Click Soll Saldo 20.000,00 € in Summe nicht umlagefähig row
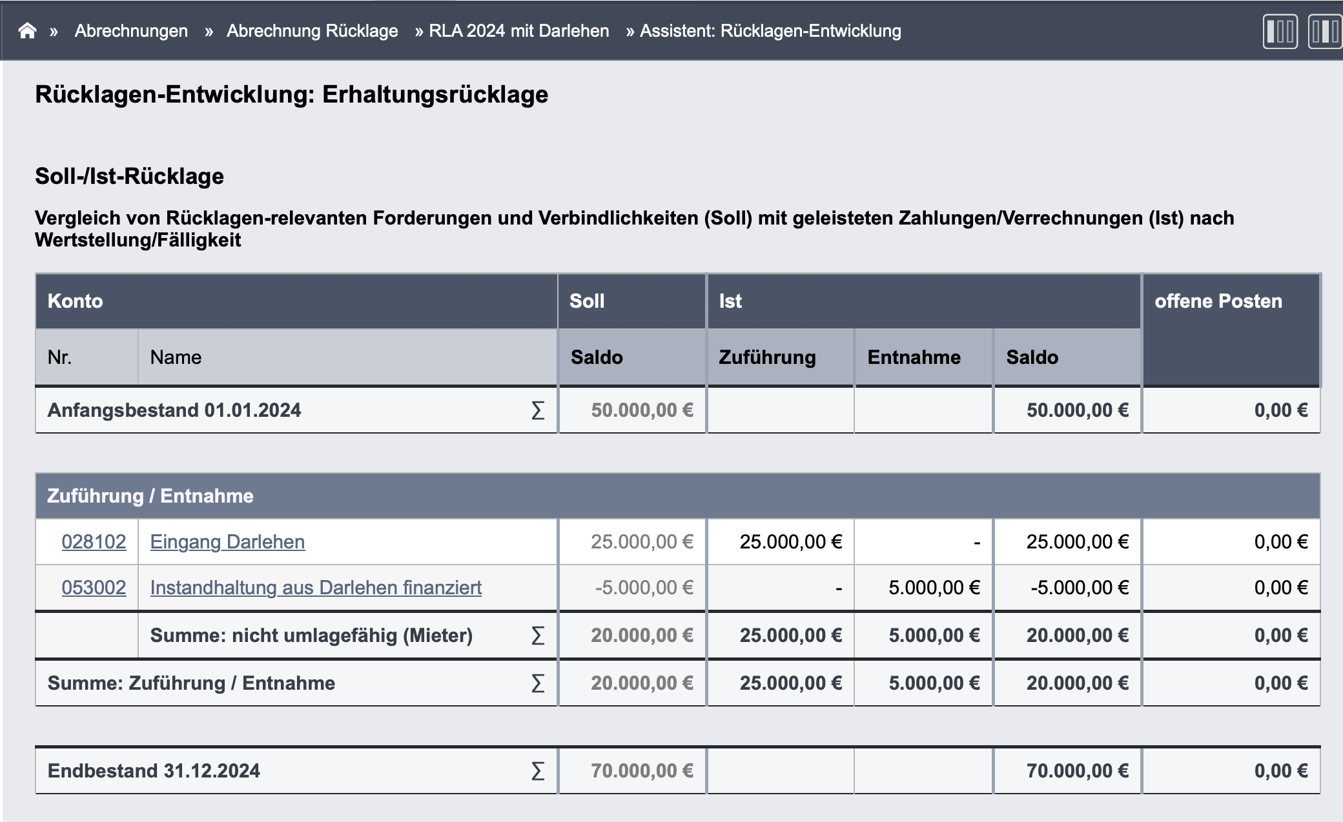 642,636
